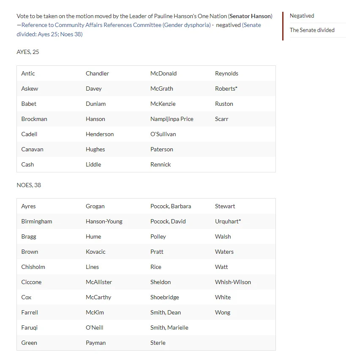346x357 pixels.
Task: Select 'O'Sullivan' in the Ayes table
Action: click(163, 134)
